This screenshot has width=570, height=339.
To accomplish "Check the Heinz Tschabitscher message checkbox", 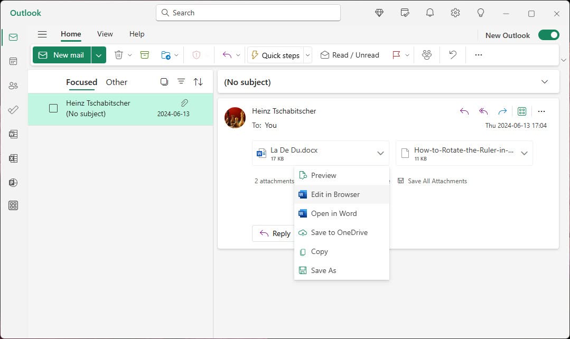I will [x=53, y=108].
